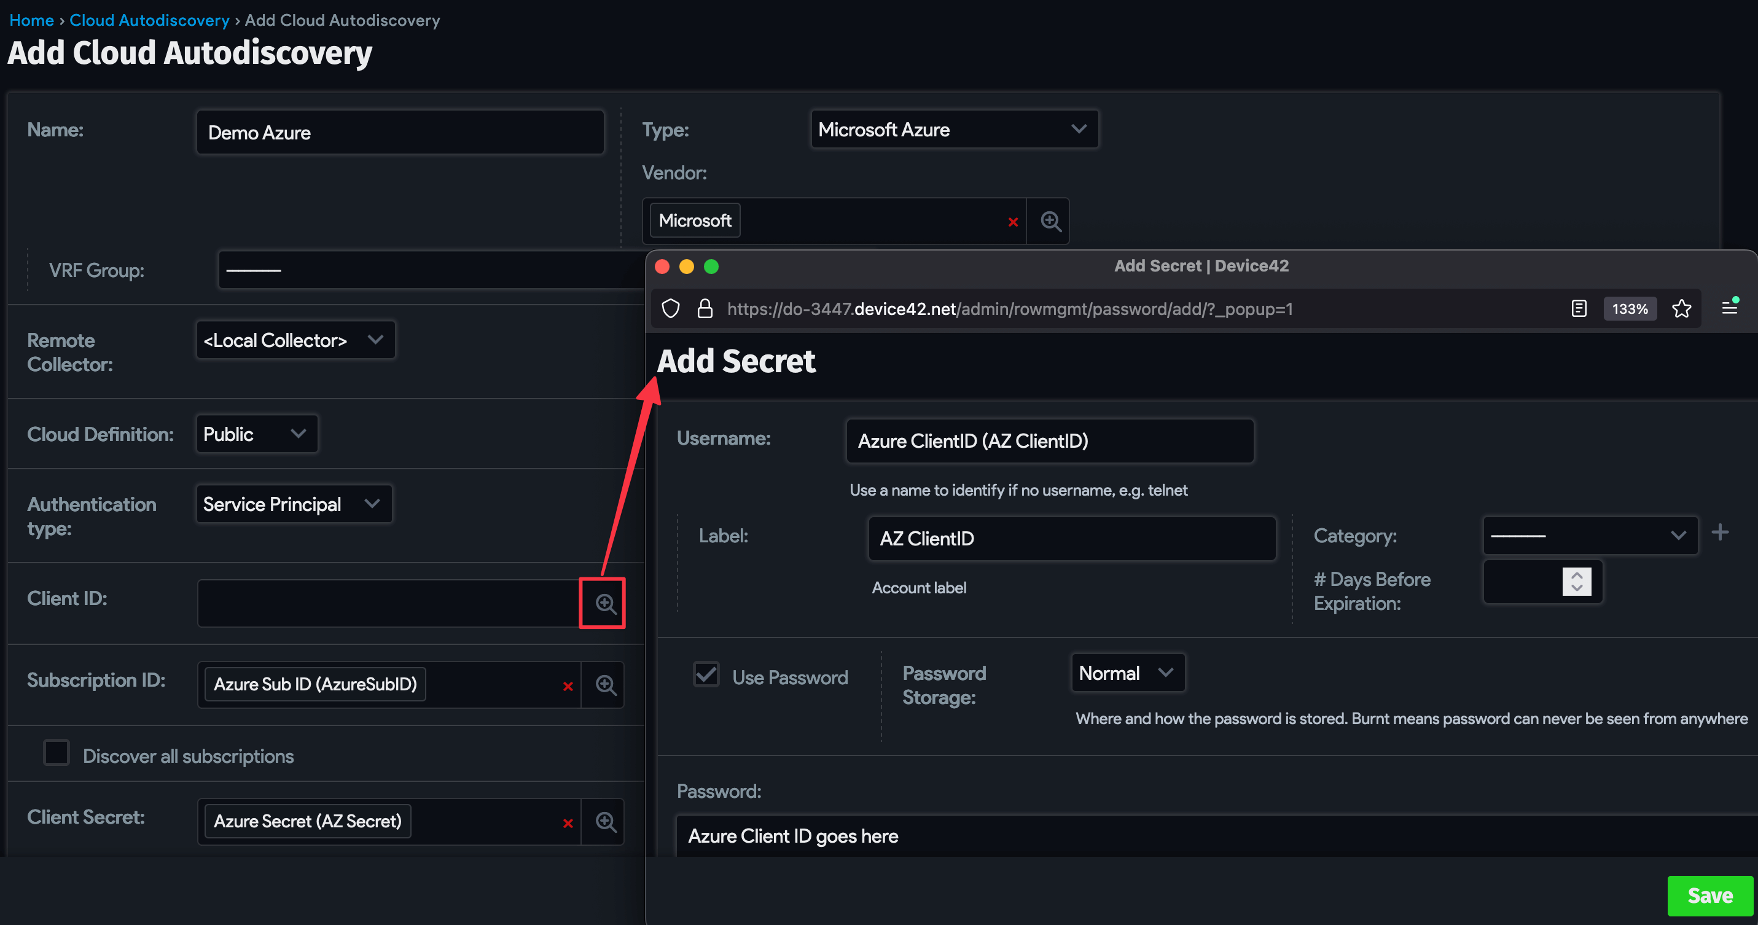Open the Vendor search magnifier icon
Screen dimensions: 1758x925
(x=1049, y=221)
